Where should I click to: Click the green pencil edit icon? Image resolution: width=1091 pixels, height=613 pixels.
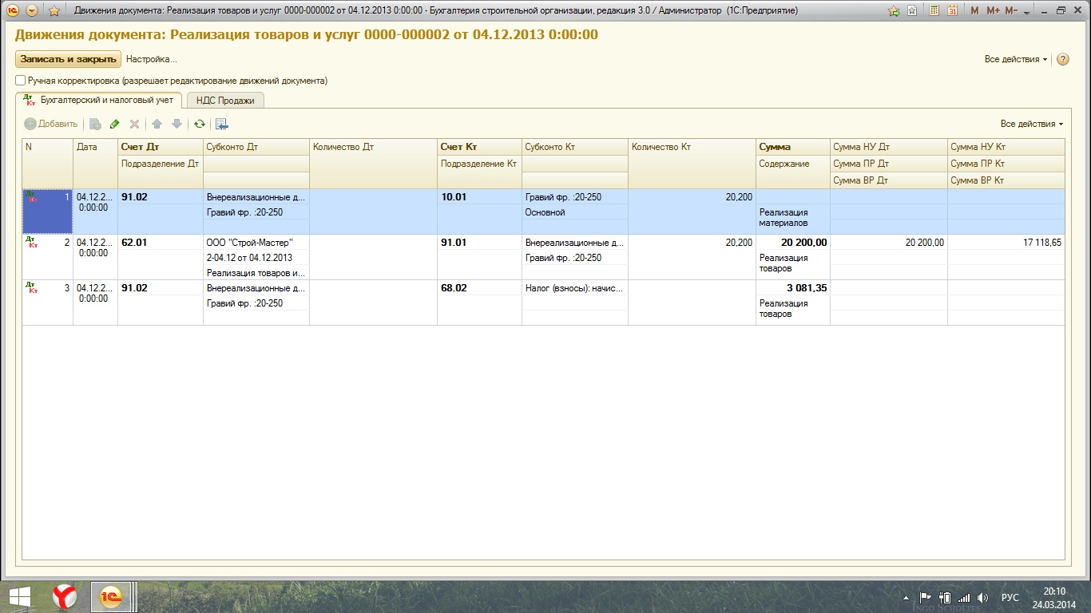[x=114, y=124]
